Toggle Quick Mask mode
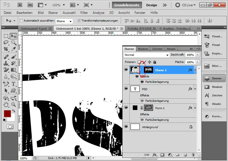The image size is (228, 161). click(x=10, y=127)
